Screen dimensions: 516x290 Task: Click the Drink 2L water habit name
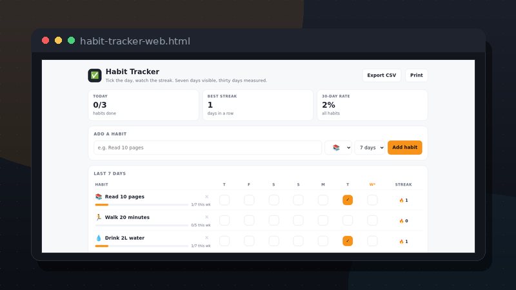pos(124,238)
